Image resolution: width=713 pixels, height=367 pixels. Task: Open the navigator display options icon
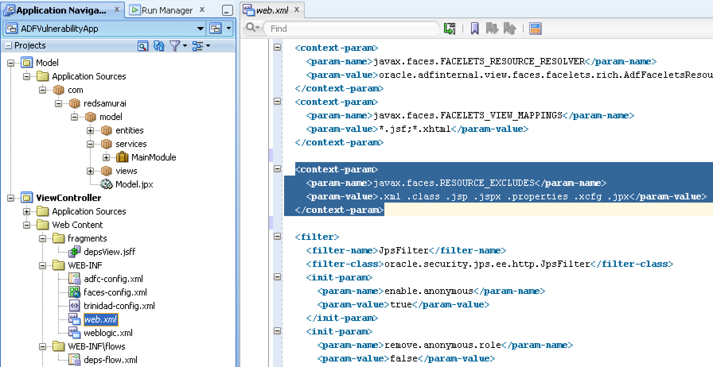pos(197,46)
